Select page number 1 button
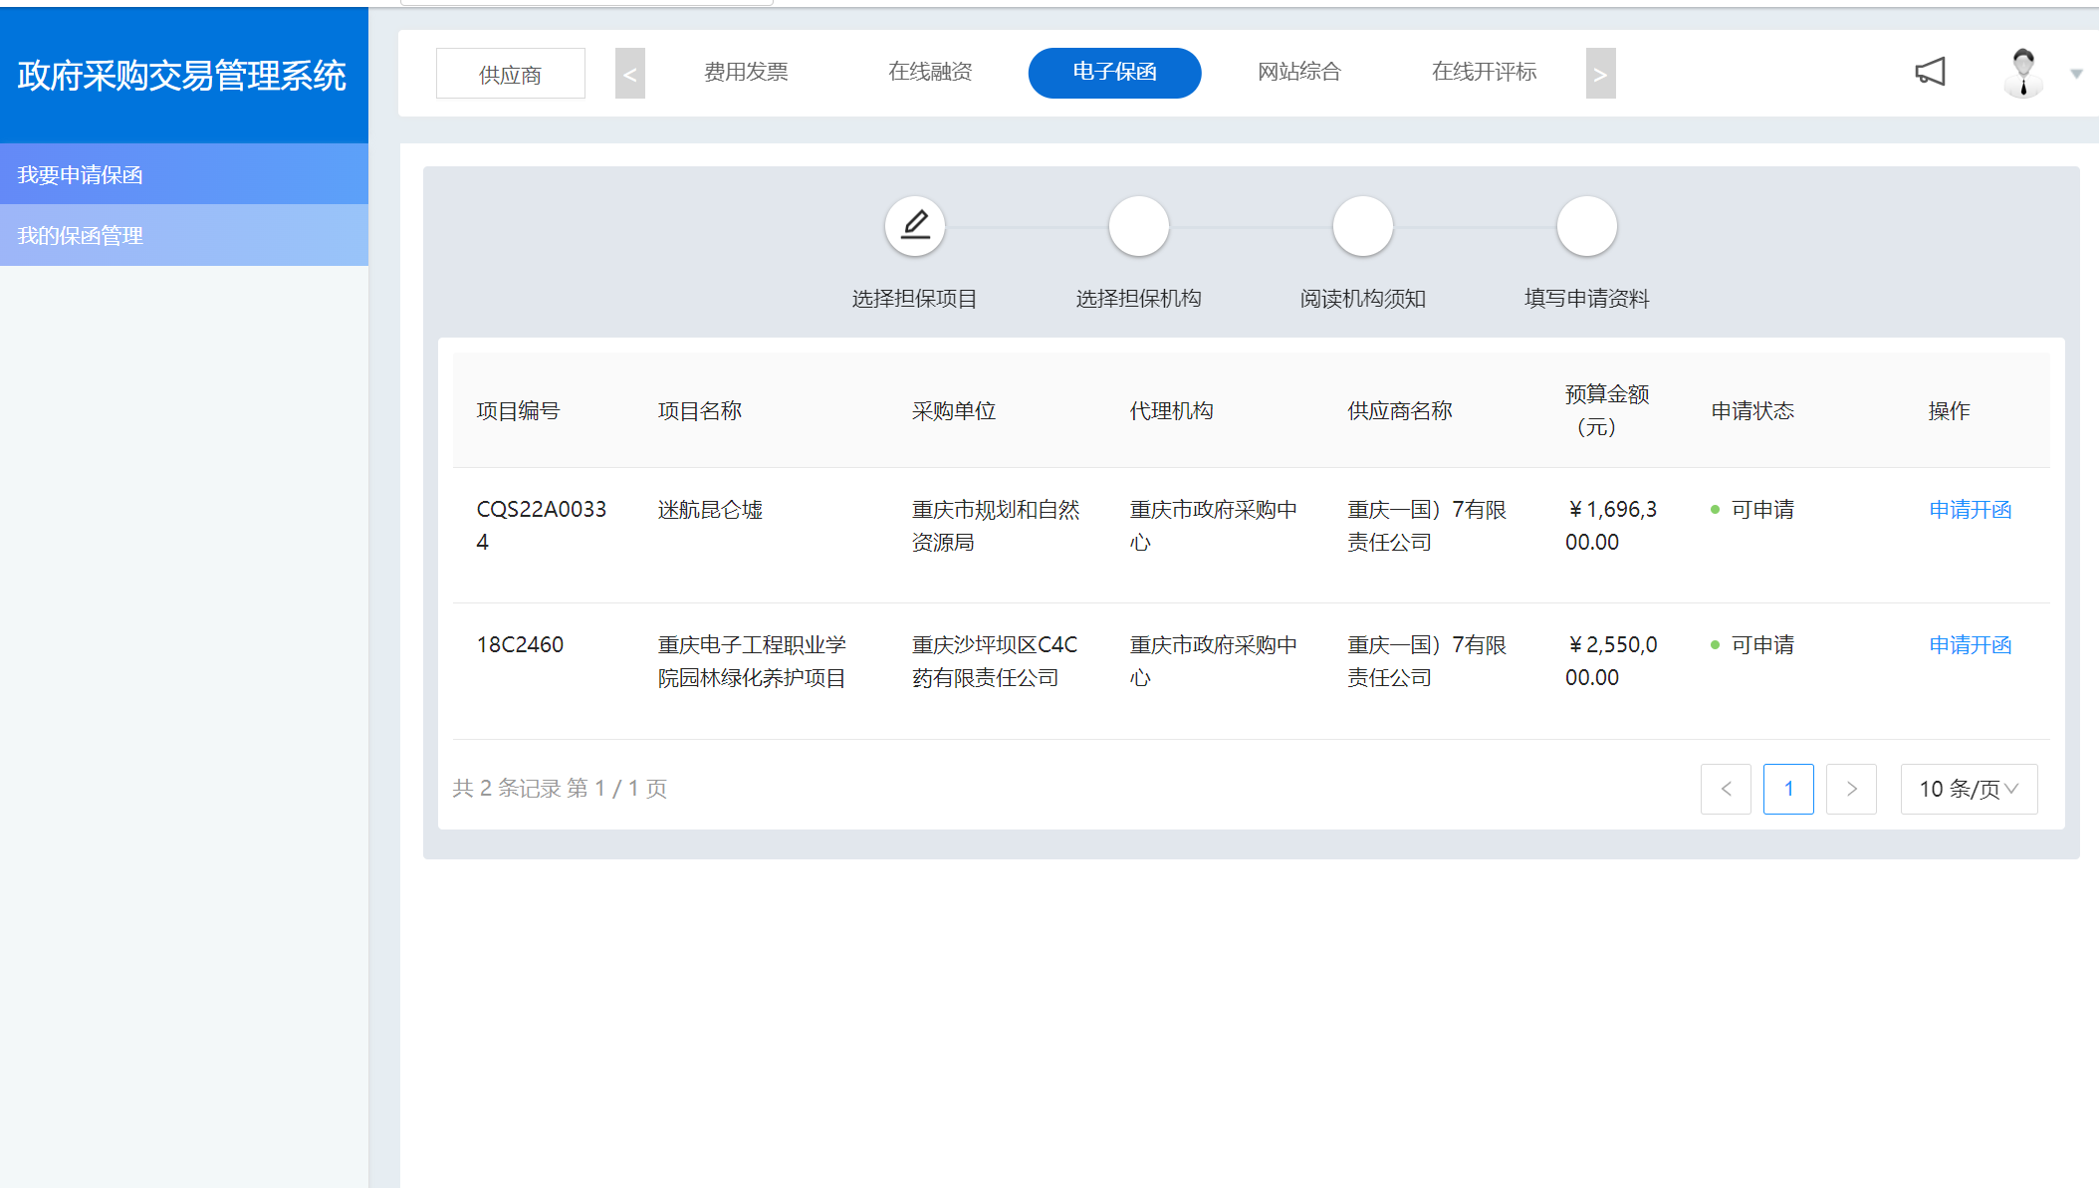 1788,789
